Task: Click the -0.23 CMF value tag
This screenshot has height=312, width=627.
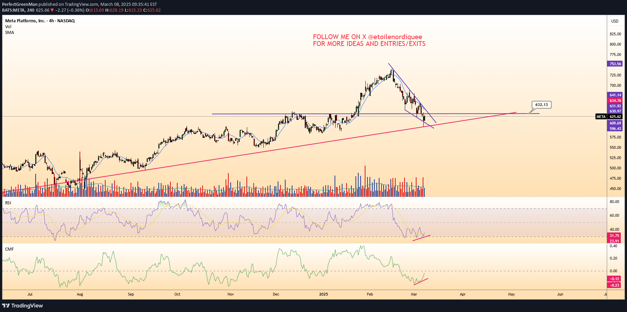Action: tap(614, 285)
